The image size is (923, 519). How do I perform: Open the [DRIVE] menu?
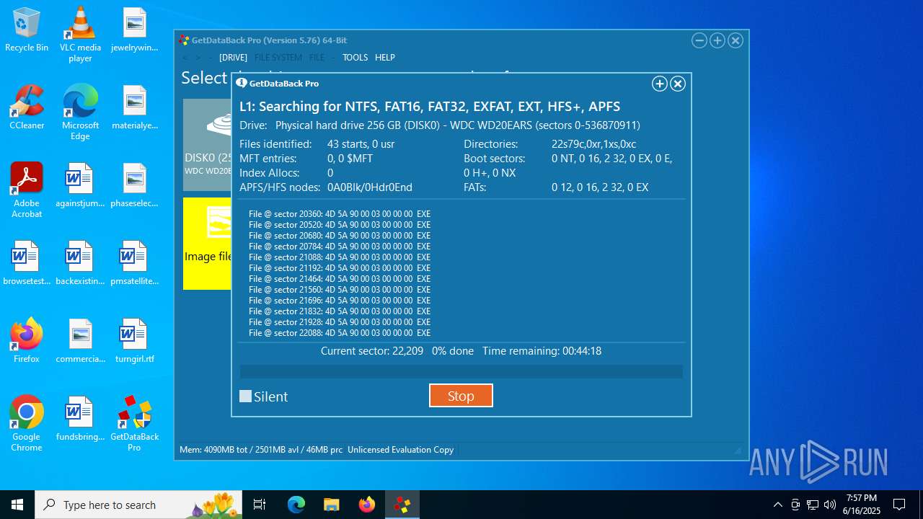coord(233,58)
